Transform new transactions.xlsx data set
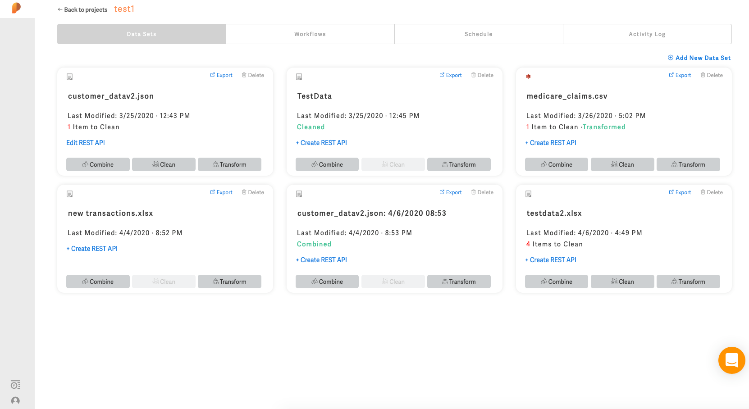Image resolution: width=749 pixels, height=409 pixels. coord(229,282)
